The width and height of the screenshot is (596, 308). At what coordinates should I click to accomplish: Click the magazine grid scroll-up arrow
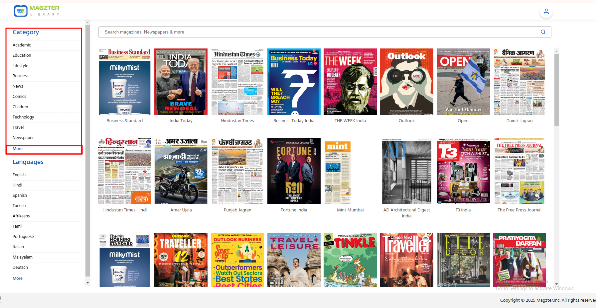[556, 51]
